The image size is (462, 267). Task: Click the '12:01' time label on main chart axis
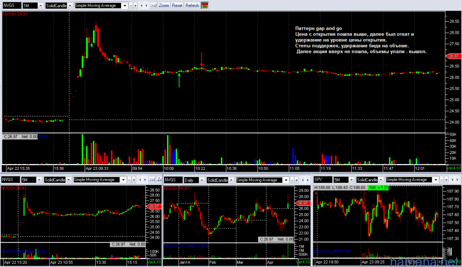click(420, 168)
